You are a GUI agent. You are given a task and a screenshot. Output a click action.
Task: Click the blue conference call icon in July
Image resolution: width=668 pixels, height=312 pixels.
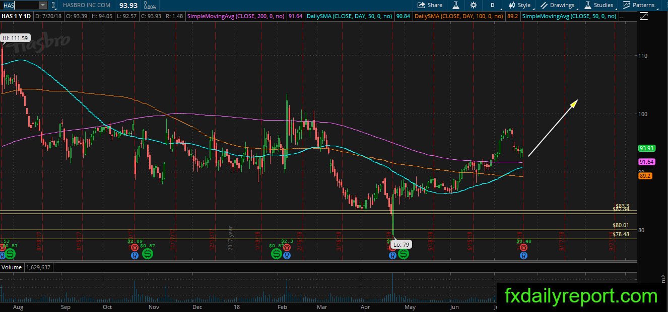pyautogui.click(x=523, y=256)
